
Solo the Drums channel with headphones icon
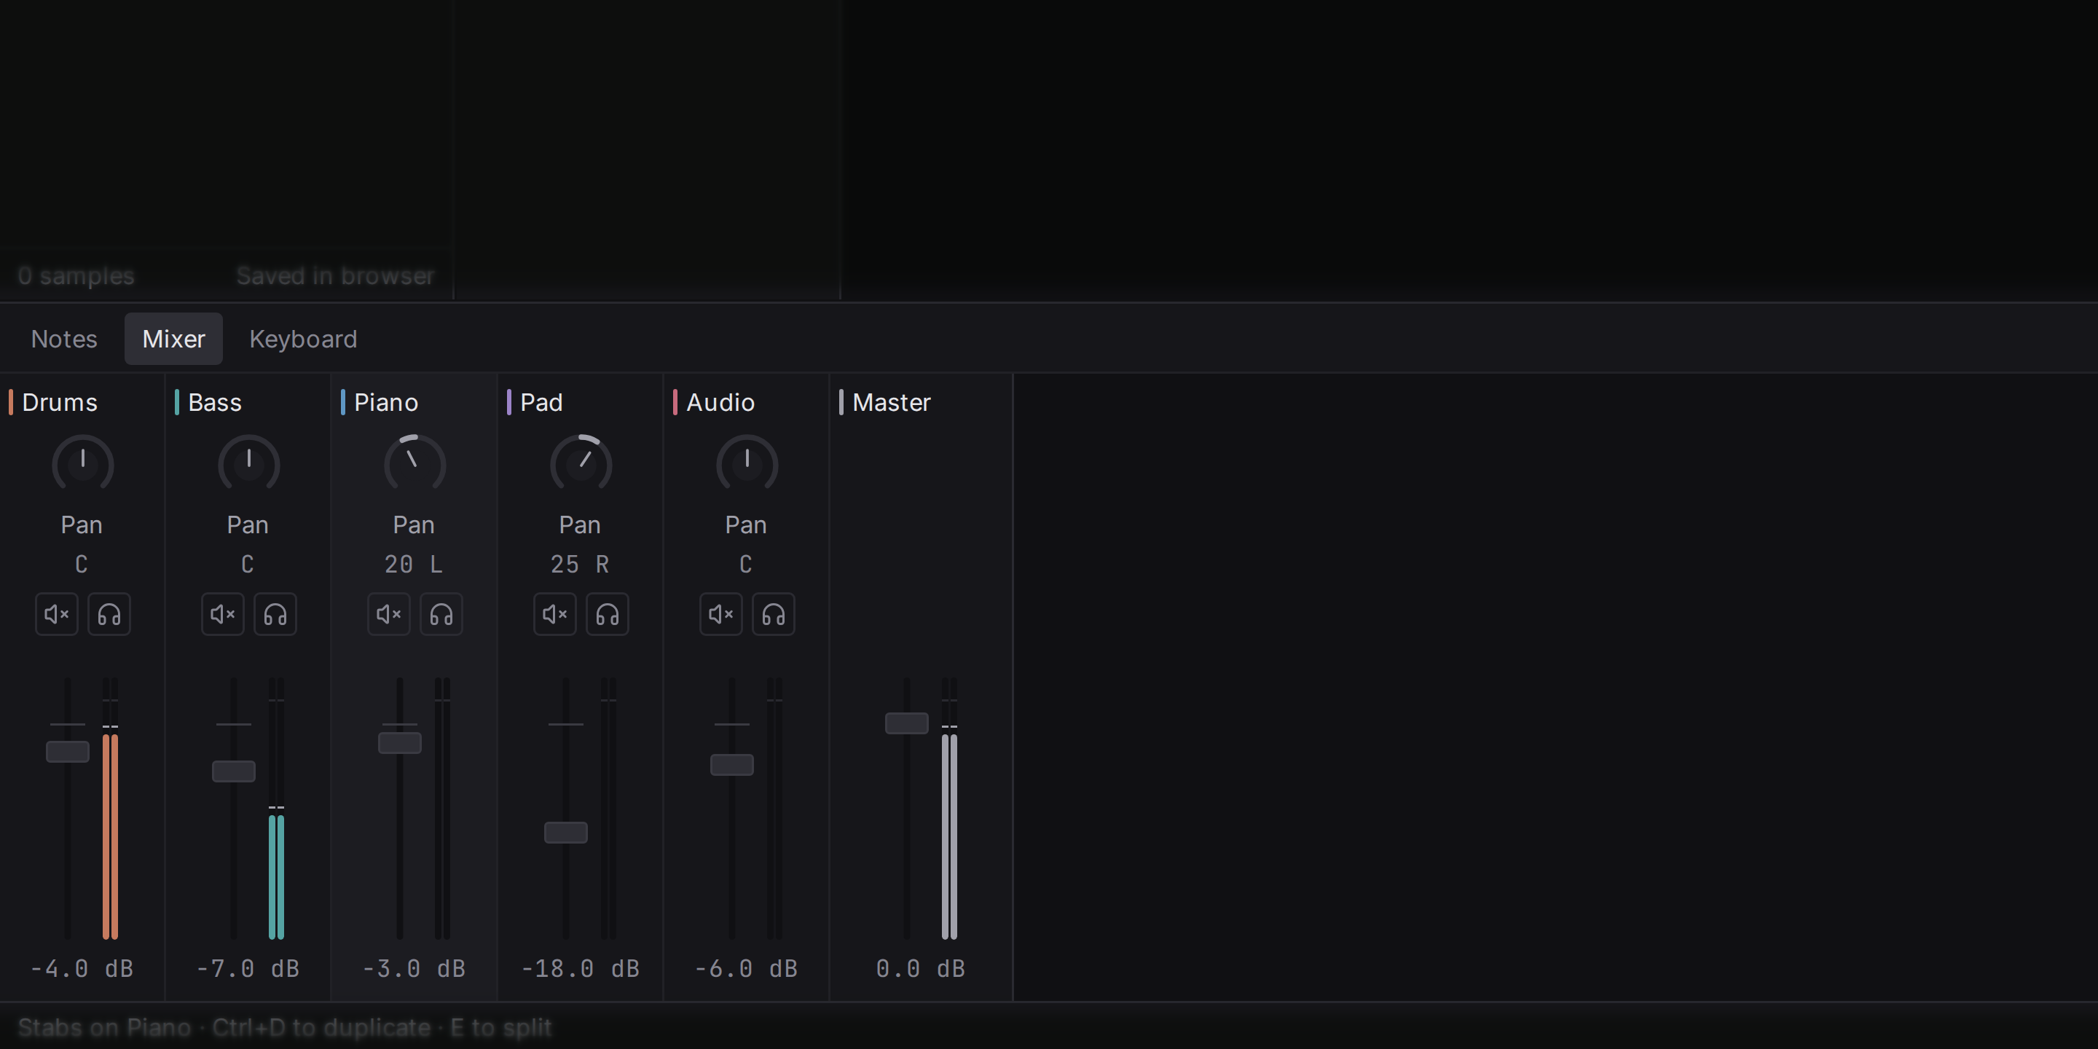coord(109,614)
